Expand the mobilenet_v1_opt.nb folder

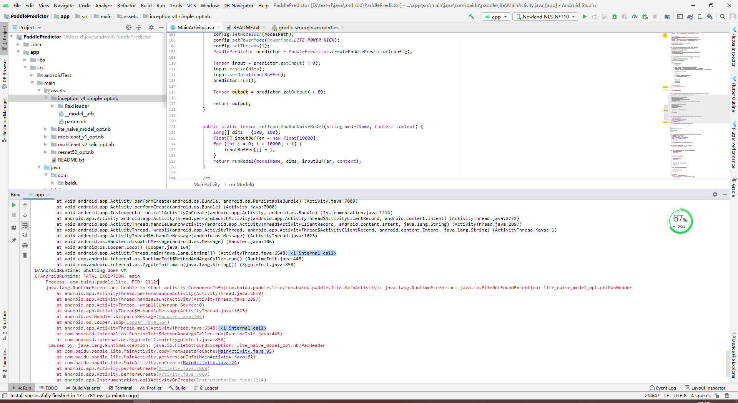[46, 137]
